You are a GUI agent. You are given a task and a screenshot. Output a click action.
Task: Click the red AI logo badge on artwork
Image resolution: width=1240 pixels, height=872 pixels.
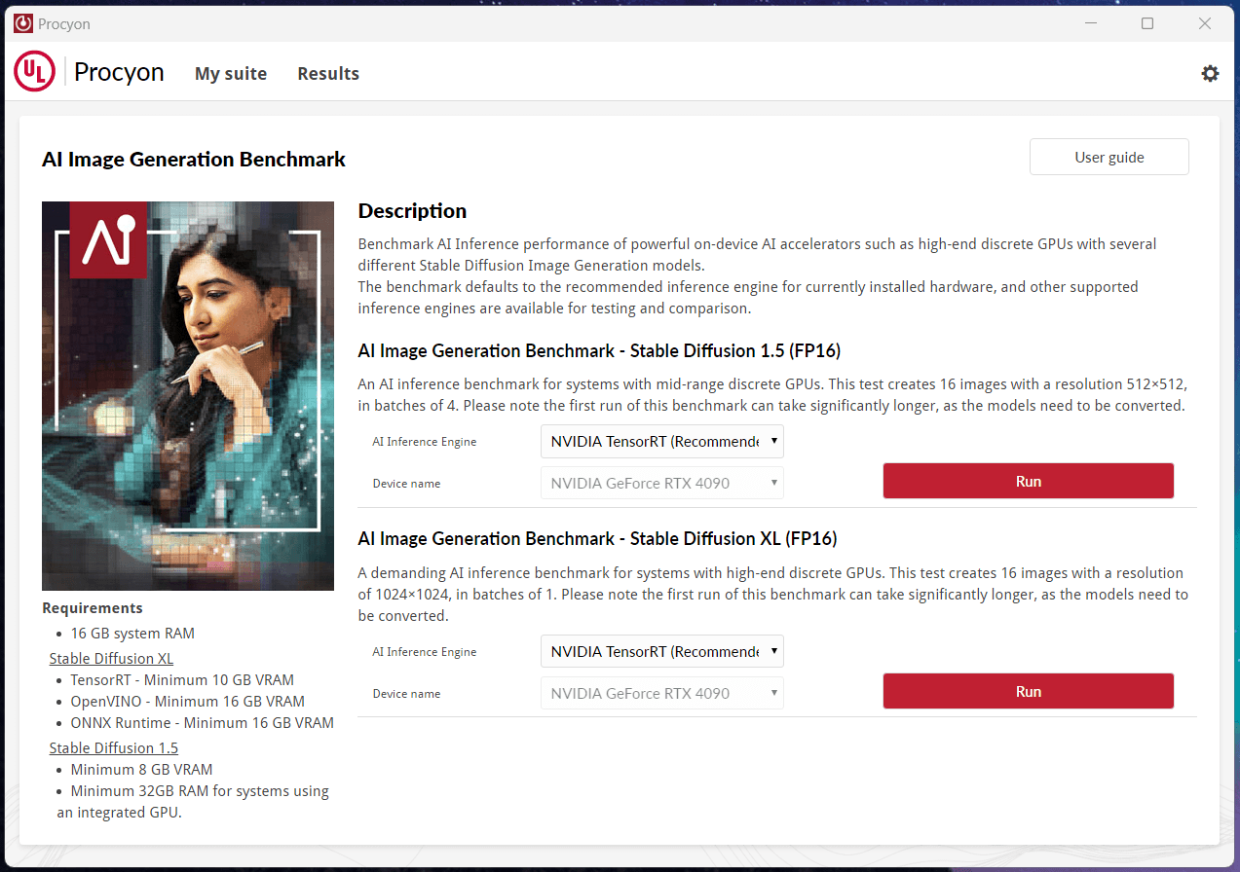(x=108, y=240)
